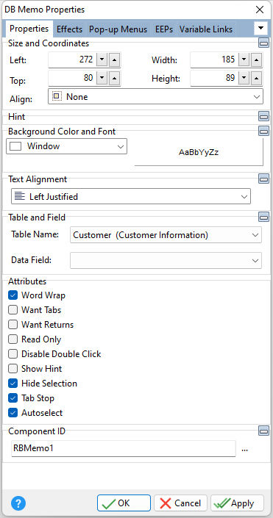
Task: Click the Height value input field
Action: [214, 78]
